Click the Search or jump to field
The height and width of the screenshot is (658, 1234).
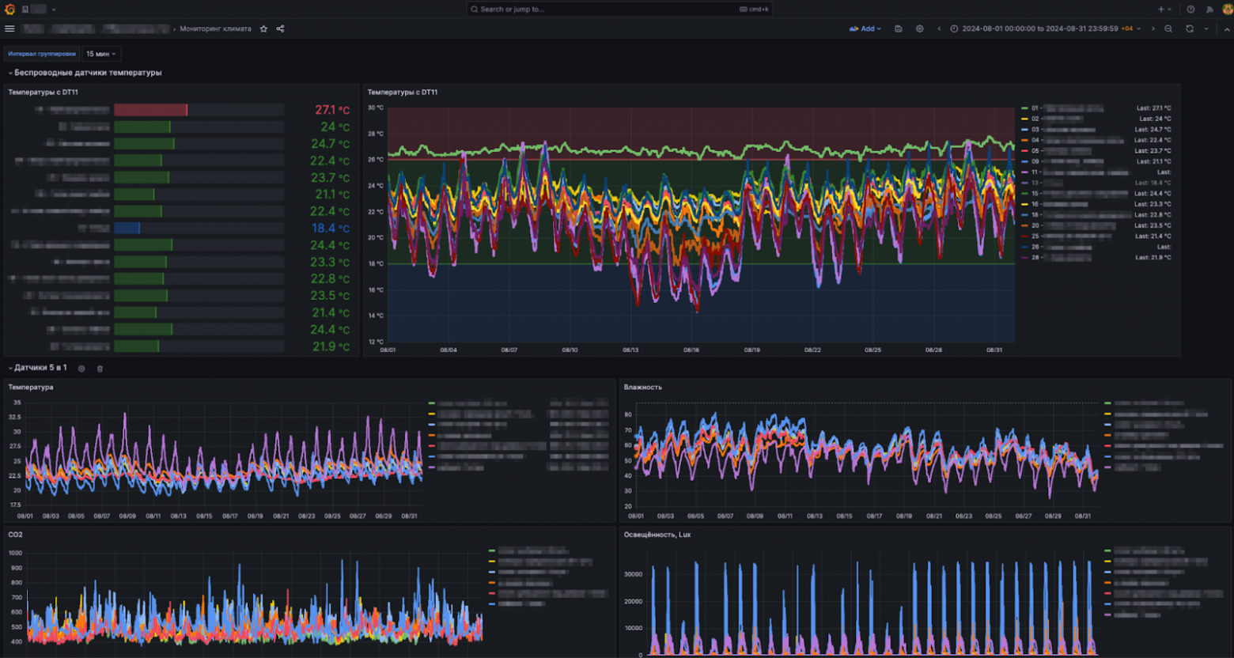(x=619, y=9)
